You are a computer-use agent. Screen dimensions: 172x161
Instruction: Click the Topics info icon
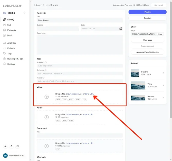pos(43,78)
